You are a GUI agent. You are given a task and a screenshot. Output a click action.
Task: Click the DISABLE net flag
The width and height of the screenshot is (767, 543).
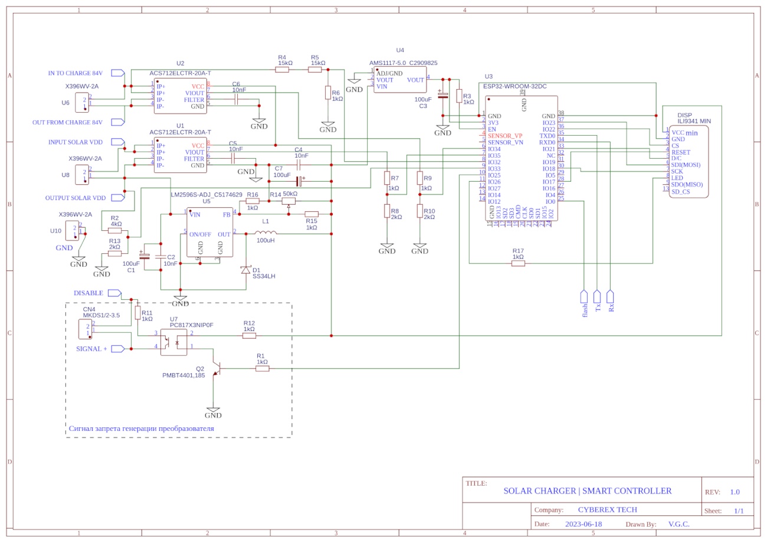(115, 293)
